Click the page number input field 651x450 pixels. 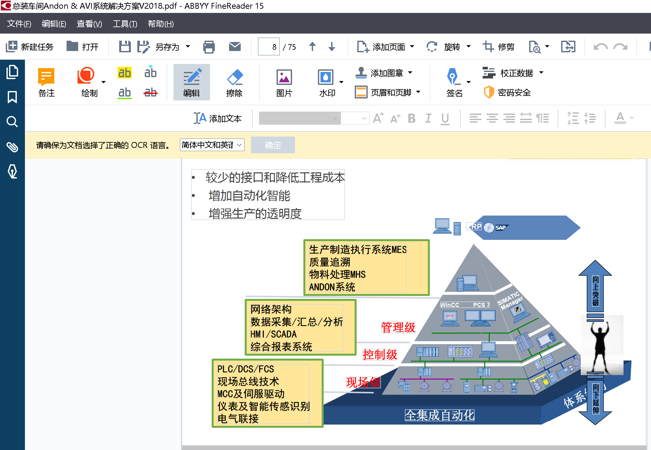[x=268, y=47]
